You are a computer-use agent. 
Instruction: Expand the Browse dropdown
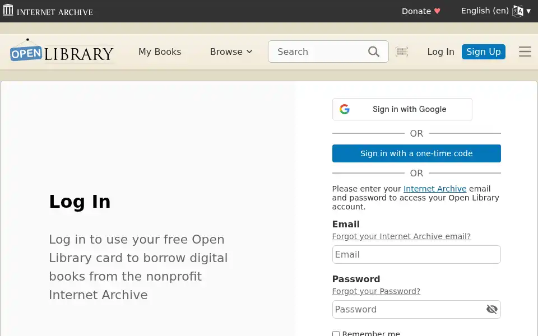tap(231, 52)
